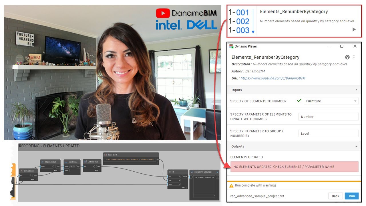The image size is (366, 206).
Task: Click the List Create node icon
Action: click(66, 162)
